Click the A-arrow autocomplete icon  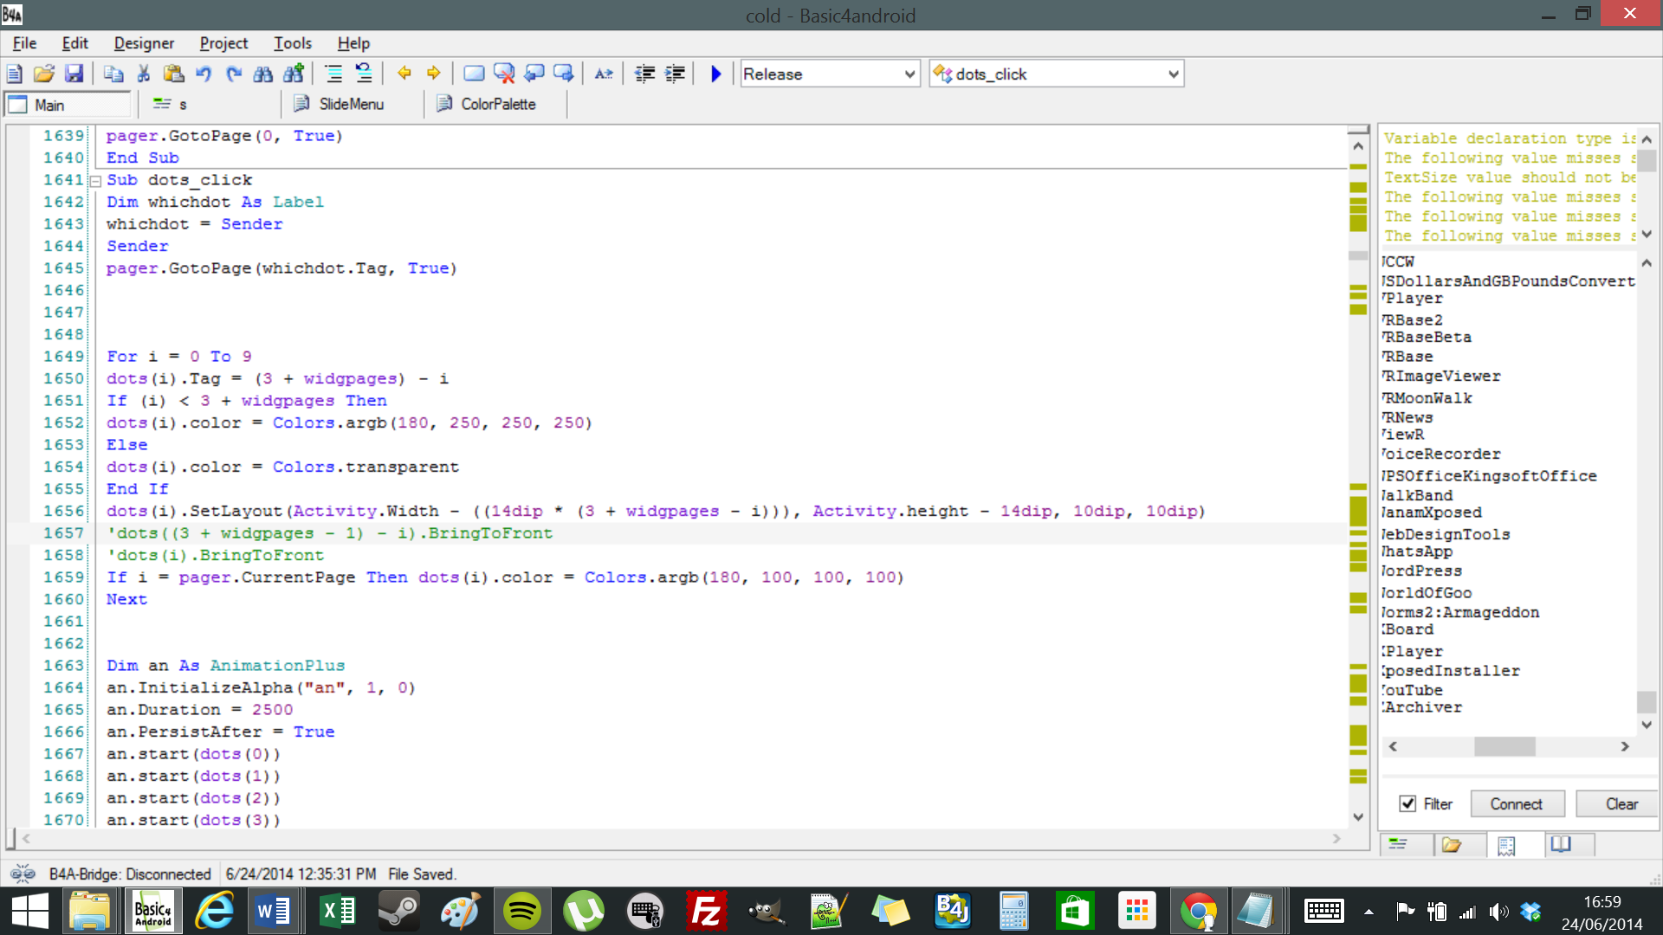coord(604,74)
